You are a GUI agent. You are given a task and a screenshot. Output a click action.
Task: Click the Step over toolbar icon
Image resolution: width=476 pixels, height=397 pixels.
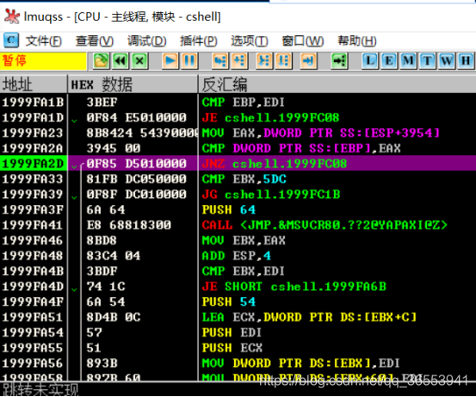pos(240,61)
